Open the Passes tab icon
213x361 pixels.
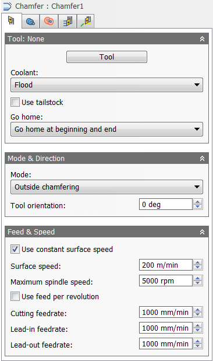[68, 22]
